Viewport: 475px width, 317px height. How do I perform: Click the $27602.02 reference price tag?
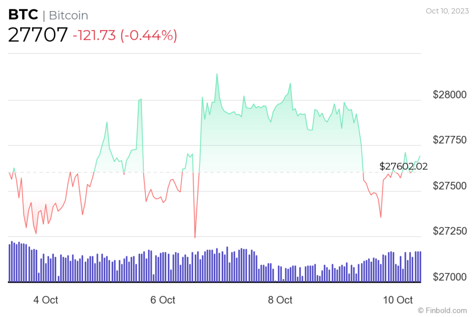[403, 166]
